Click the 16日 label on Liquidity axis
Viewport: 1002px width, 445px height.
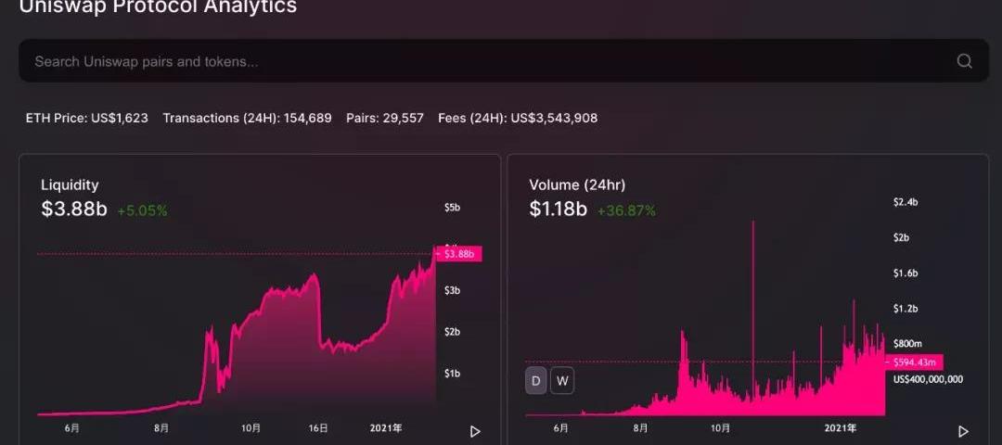318,427
